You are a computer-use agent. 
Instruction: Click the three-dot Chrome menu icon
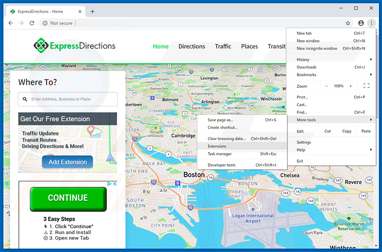tap(371, 23)
